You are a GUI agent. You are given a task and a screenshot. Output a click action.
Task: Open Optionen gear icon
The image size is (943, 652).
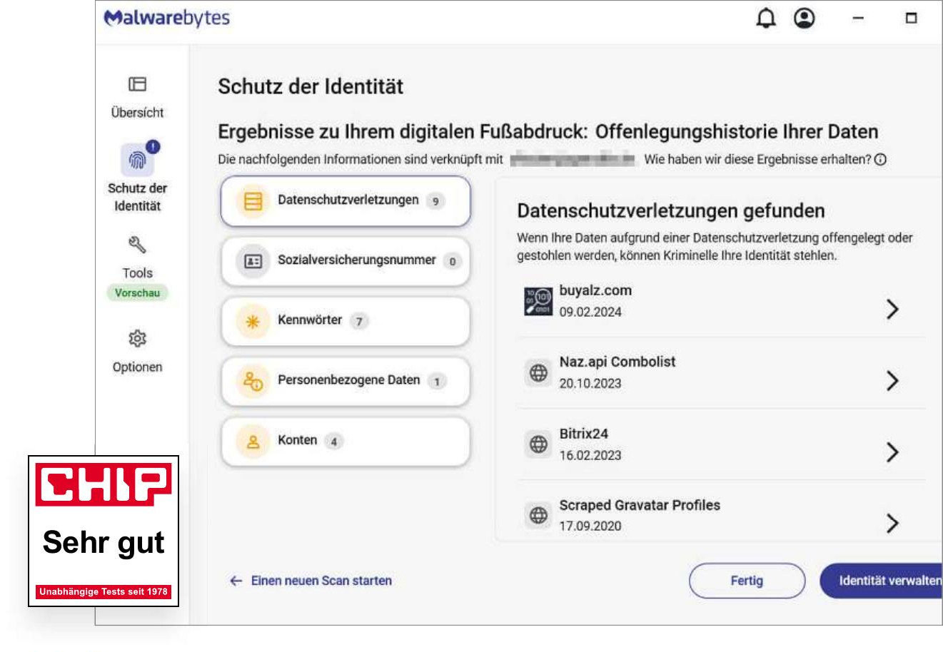pos(137,338)
